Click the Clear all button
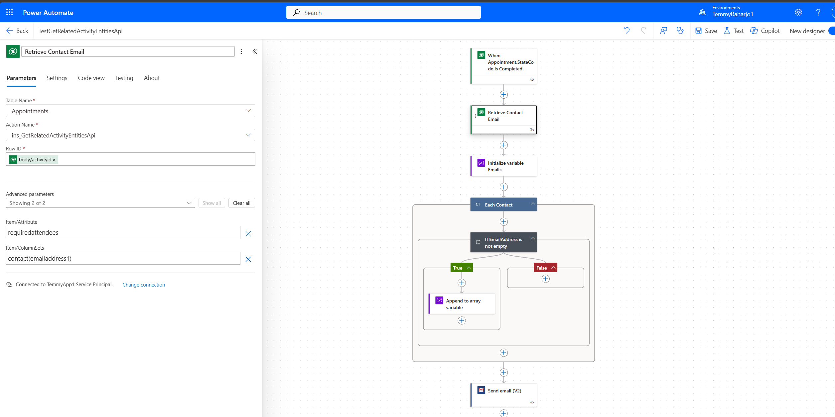Viewport: 835px width, 417px height. (241, 203)
